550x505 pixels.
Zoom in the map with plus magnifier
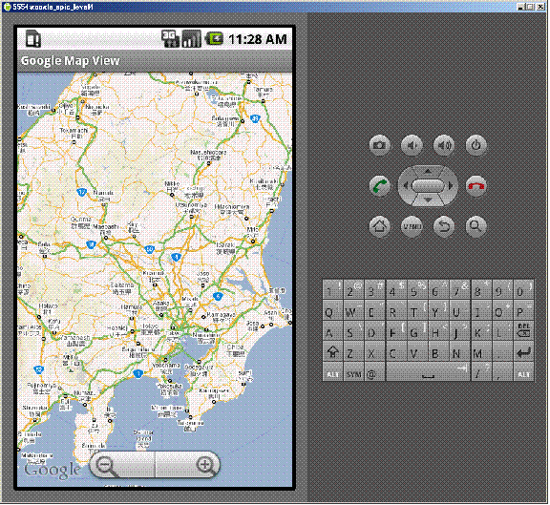tap(188, 465)
